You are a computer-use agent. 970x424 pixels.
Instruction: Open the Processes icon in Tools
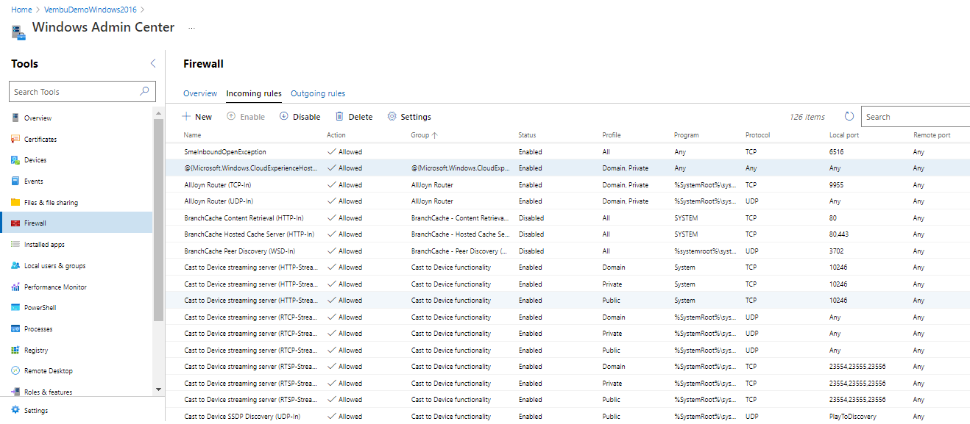tap(15, 328)
